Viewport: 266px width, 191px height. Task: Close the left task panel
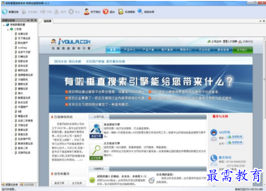35,21
